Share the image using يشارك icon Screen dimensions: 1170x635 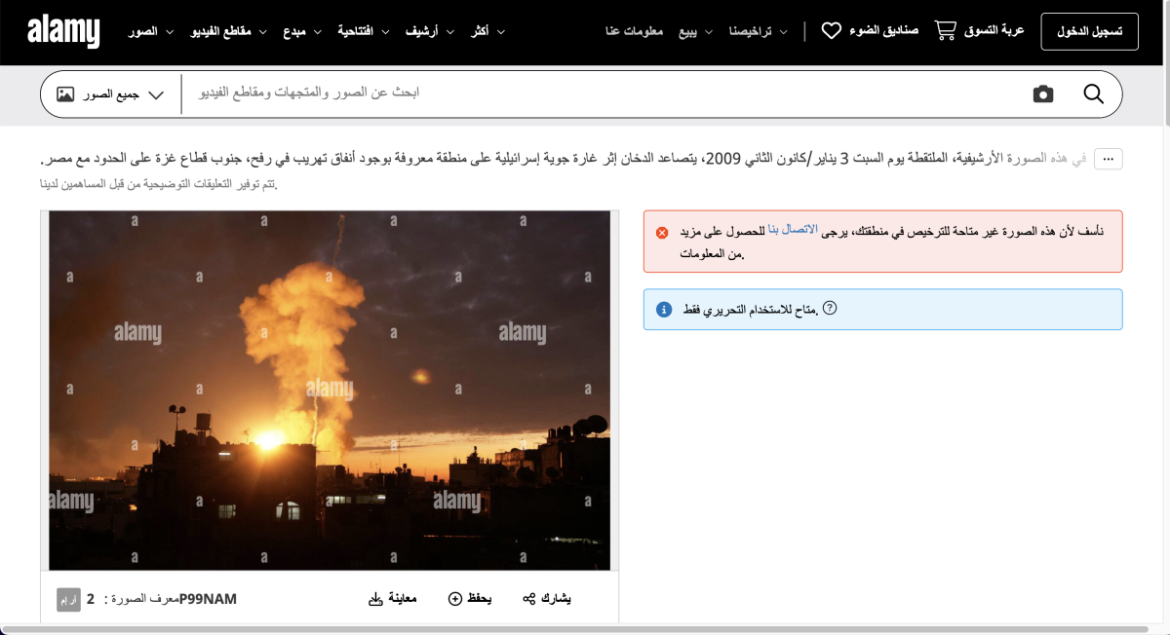coord(528,598)
